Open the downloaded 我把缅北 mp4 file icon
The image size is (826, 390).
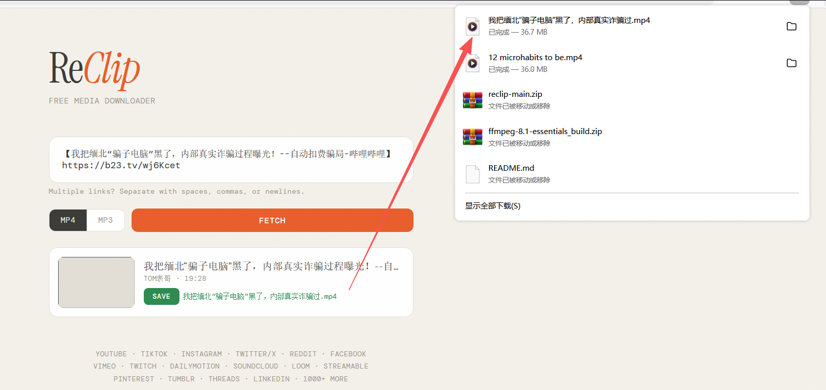[473, 27]
